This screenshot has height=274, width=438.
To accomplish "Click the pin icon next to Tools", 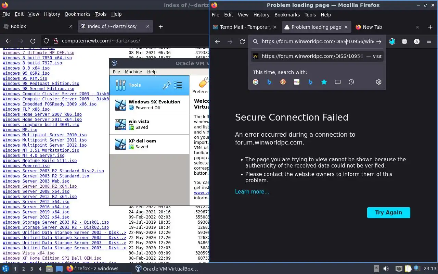I will point(167,85).
